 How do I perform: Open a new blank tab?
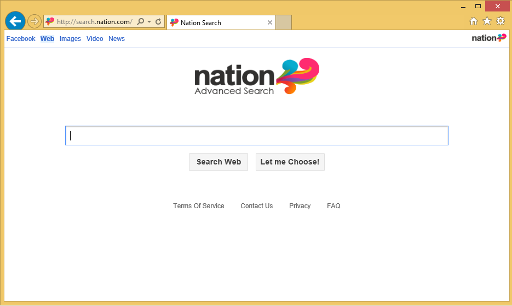[x=283, y=22]
